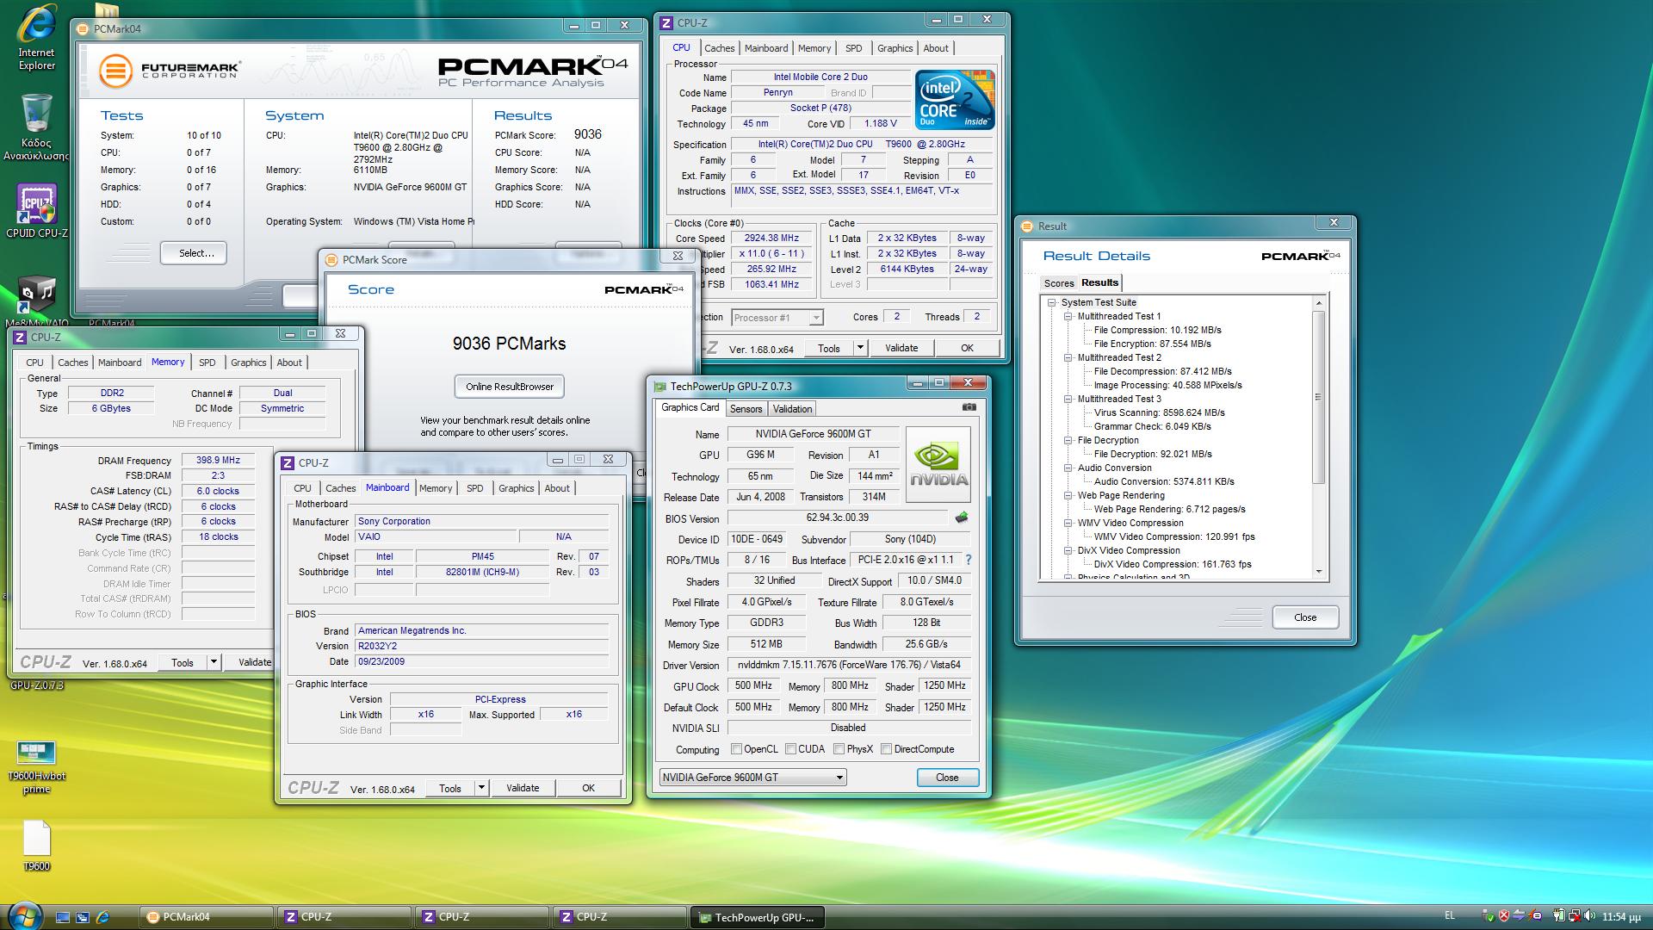Collapse the WMV Video Compression node
The image size is (1653, 930).
coord(1068,523)
